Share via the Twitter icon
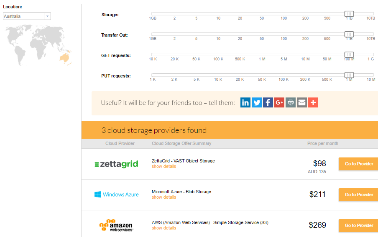The image size is (378, 237). tap(256, 102)
